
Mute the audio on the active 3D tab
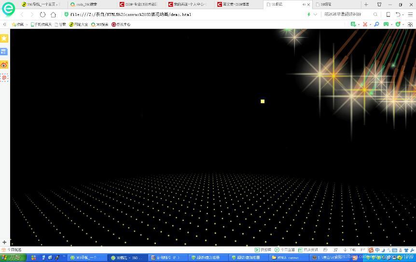click(x=304, y=4)
